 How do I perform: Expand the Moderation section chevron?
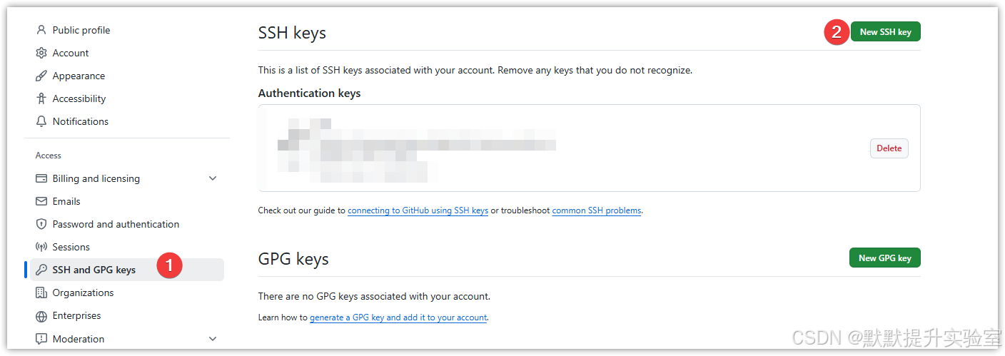[213, 339]
